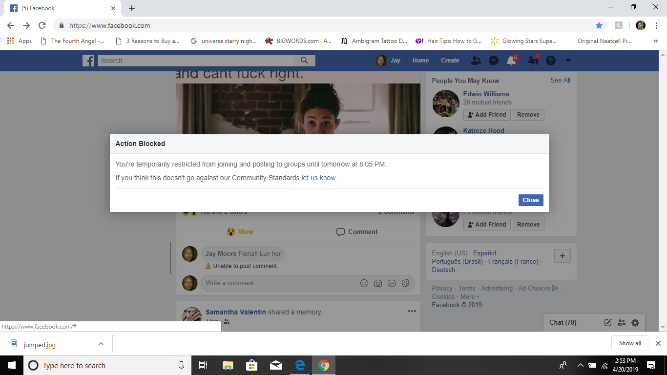Image resolution: width=667 pixels, height=375 pixels.
Task: Bookmark this page with the star icon
Action: pos(599,25)
